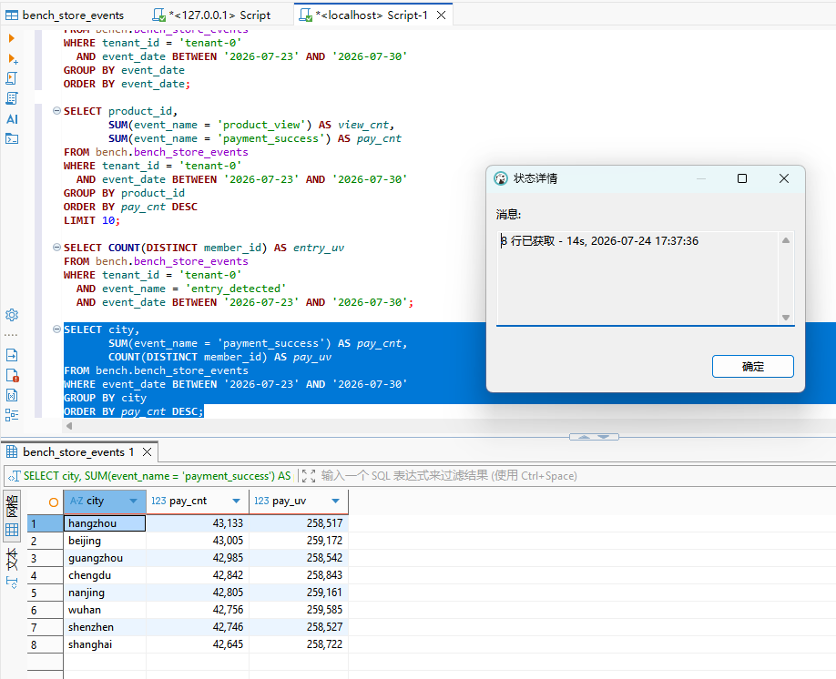836x679 pixels.
Task: Switch results to grid view icon
Action: 12,530
